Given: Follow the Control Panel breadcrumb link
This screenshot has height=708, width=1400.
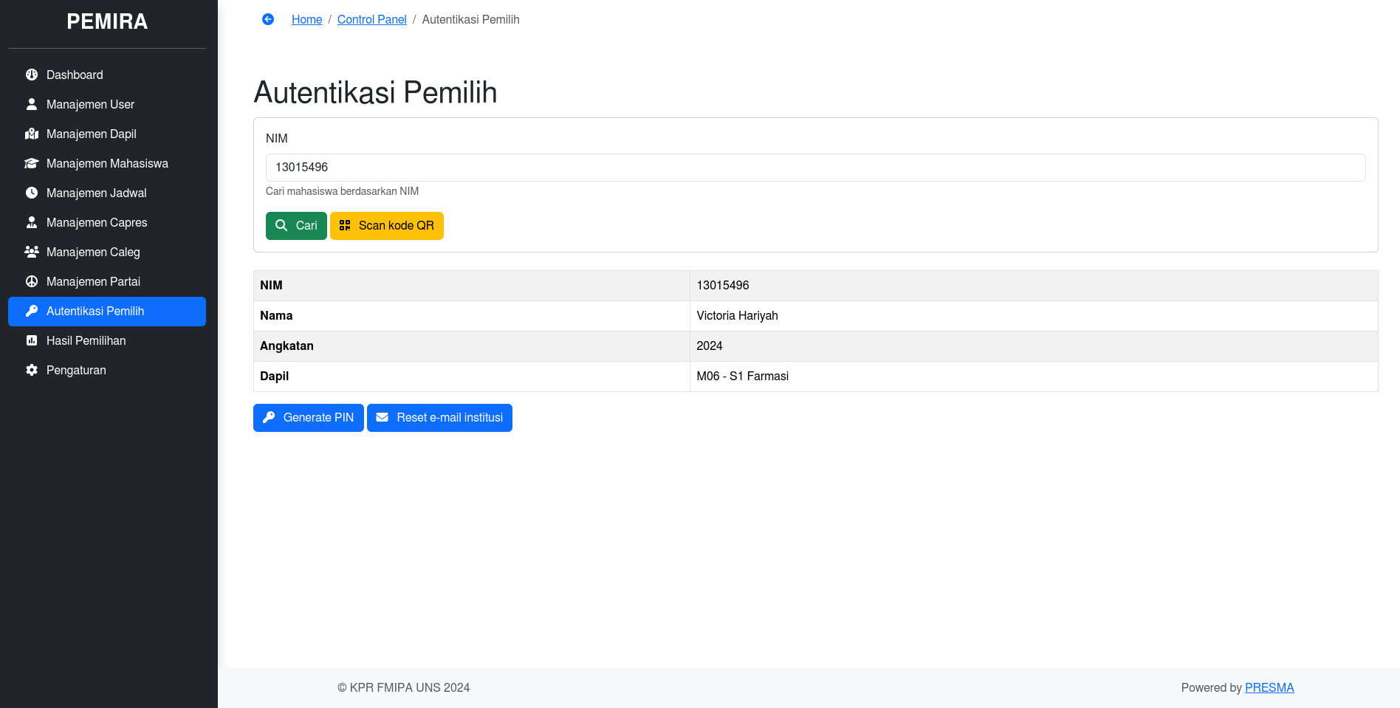Looking at the screenshot, I should [x=371, y=19].
